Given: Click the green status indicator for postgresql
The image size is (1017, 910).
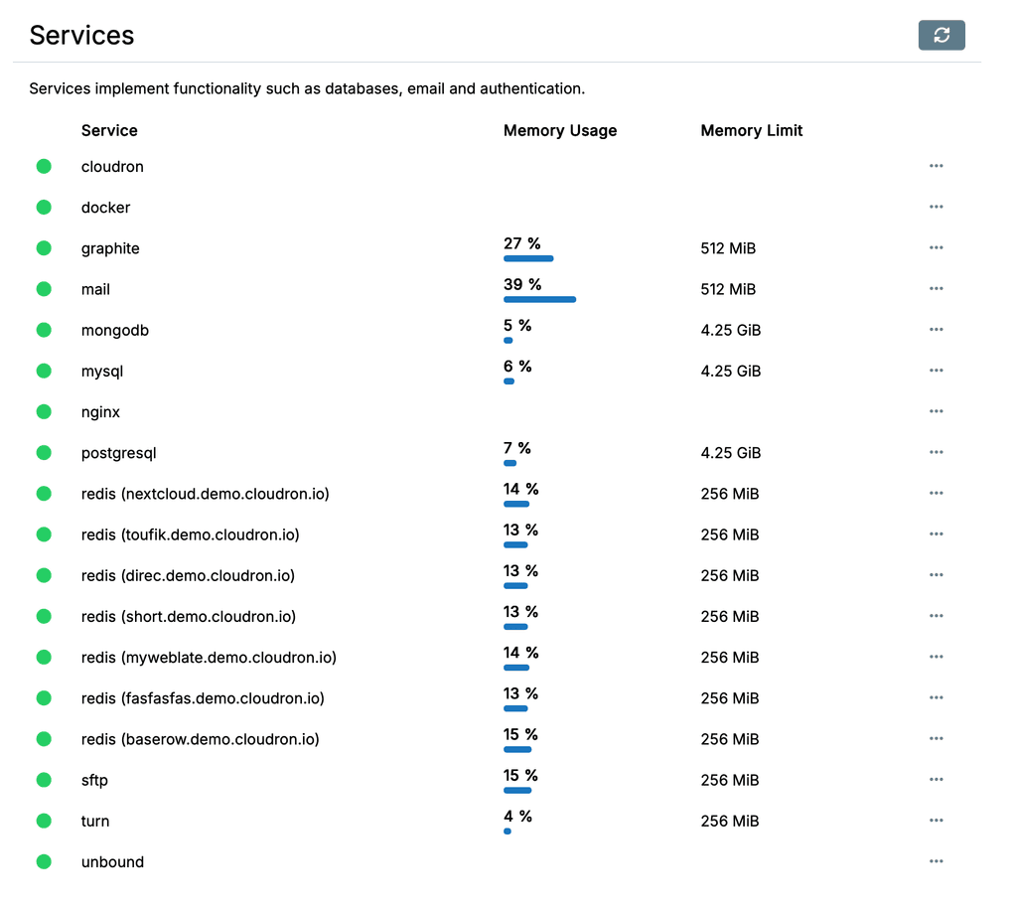Looking at the screenshot, I should pos(44,453).
